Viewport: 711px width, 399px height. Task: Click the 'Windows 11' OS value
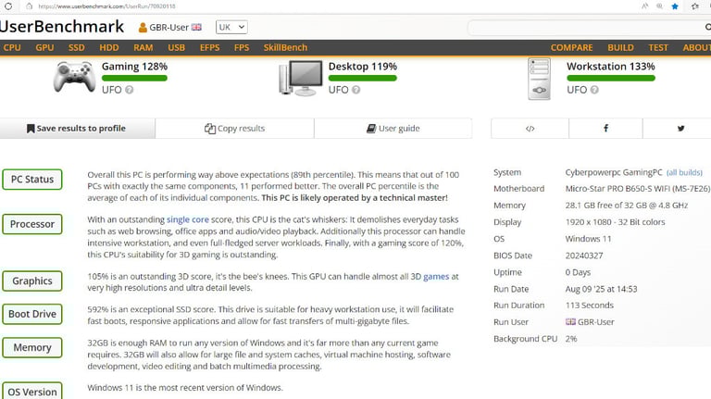(x=588, y=239)
